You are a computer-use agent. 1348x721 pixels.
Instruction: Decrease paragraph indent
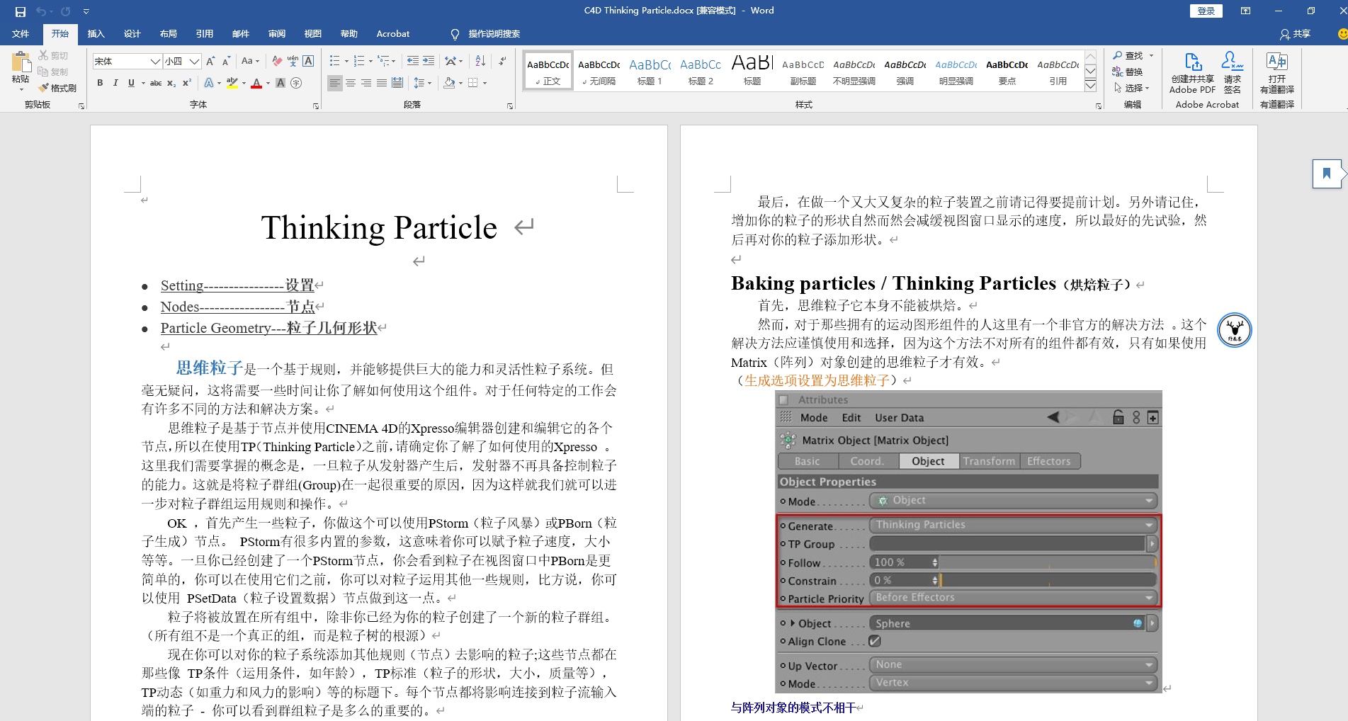pos(413,62)
